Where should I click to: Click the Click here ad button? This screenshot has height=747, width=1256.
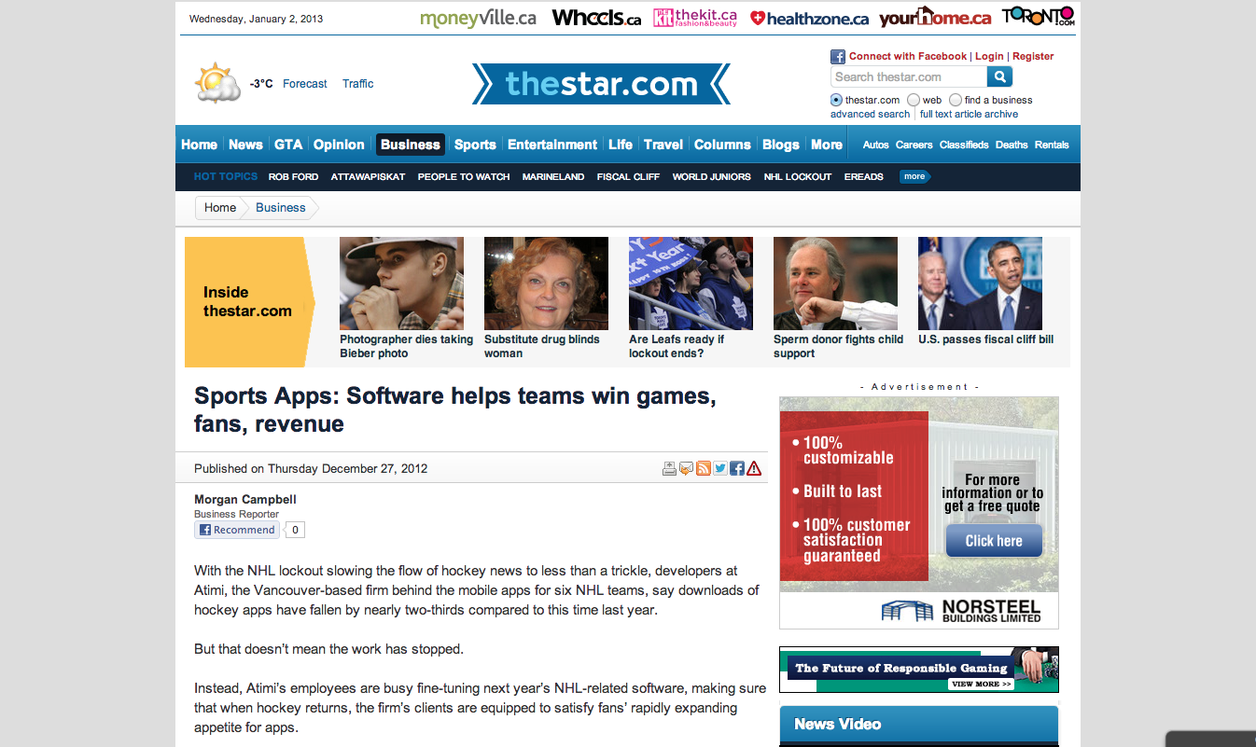pyautogui.click(x=994, y=541)
